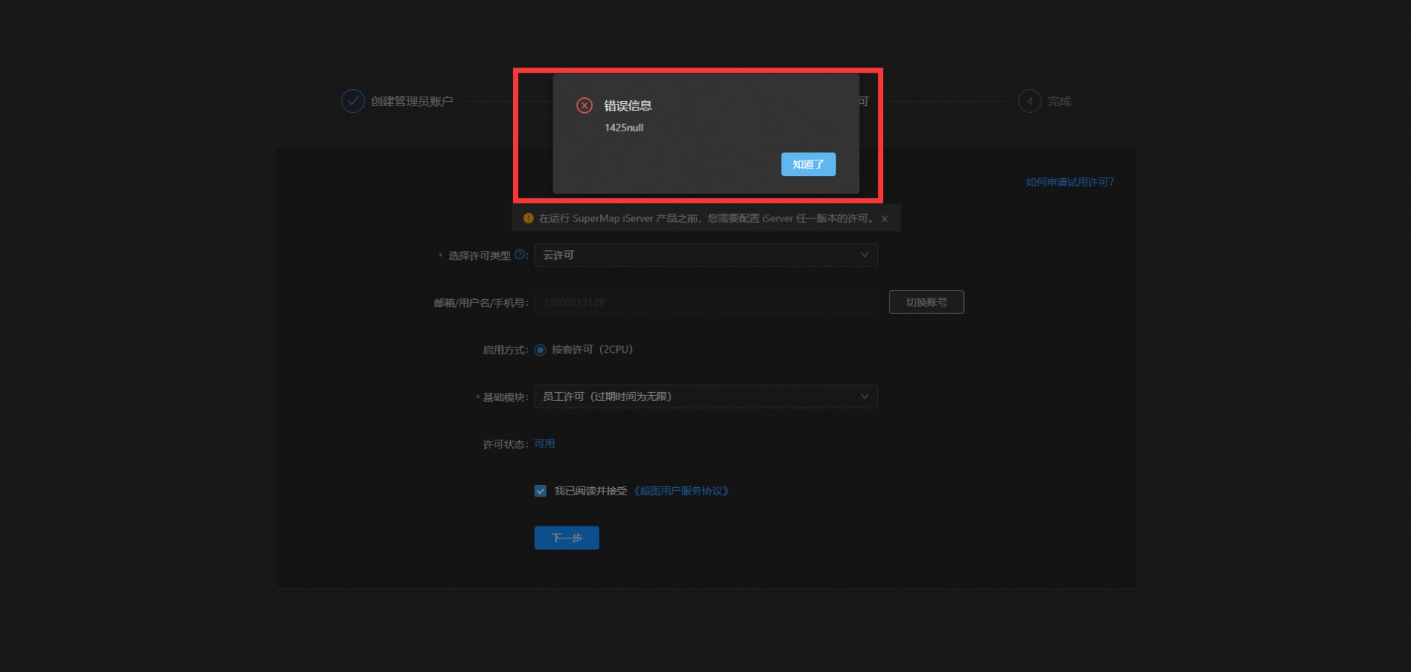Image resolution: width=1411 pixels, height=672 pixels.
Task: Click the 错误信息 dialog title
Action: point(628,105)
